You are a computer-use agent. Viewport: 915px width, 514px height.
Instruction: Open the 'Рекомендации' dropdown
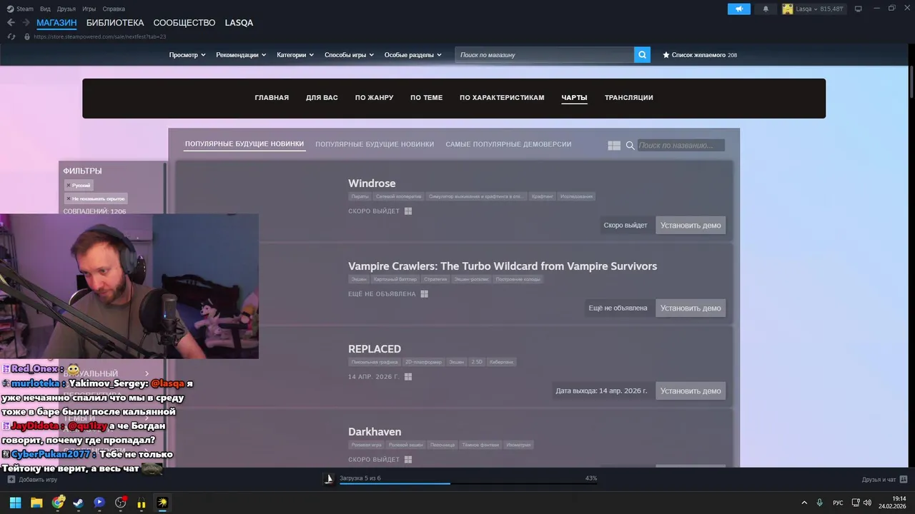pyautogui.click(x=241, y=55)
